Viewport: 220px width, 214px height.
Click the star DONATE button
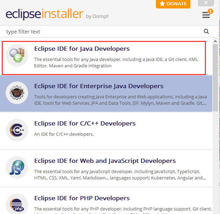173,4
